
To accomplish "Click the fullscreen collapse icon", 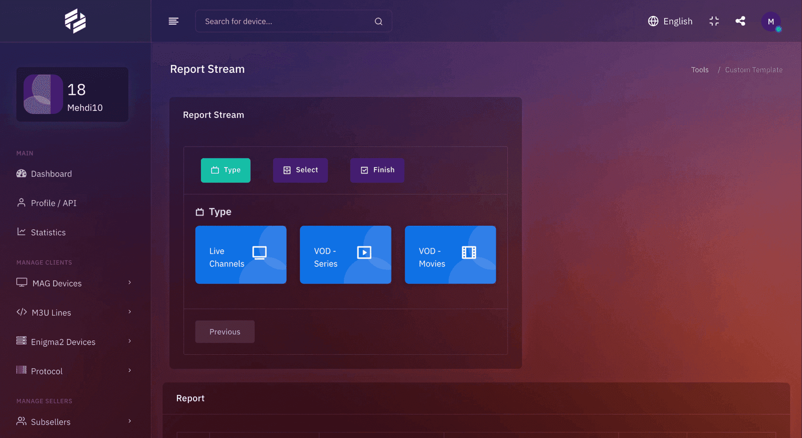I will [x=714, y=21].
